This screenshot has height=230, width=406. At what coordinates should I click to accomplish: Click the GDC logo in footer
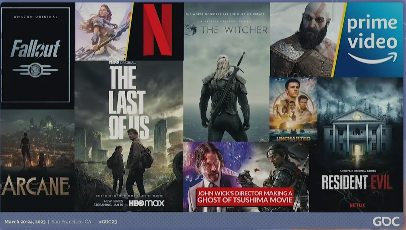pyautogui.click(x=386, y=221)
